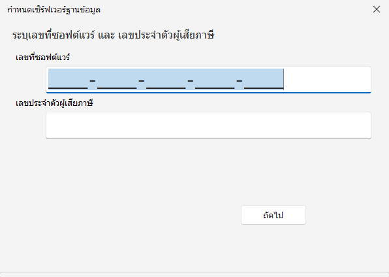Image resolution: width=389 pixels, height=277 pixels.
Task: Focus the เลขประจำตัวผู้เสียภาษี input field
Action: tap(208, 125)
